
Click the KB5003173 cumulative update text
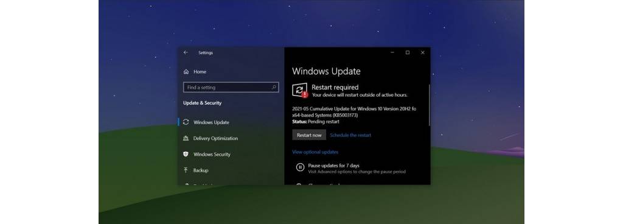pos(354,111)
